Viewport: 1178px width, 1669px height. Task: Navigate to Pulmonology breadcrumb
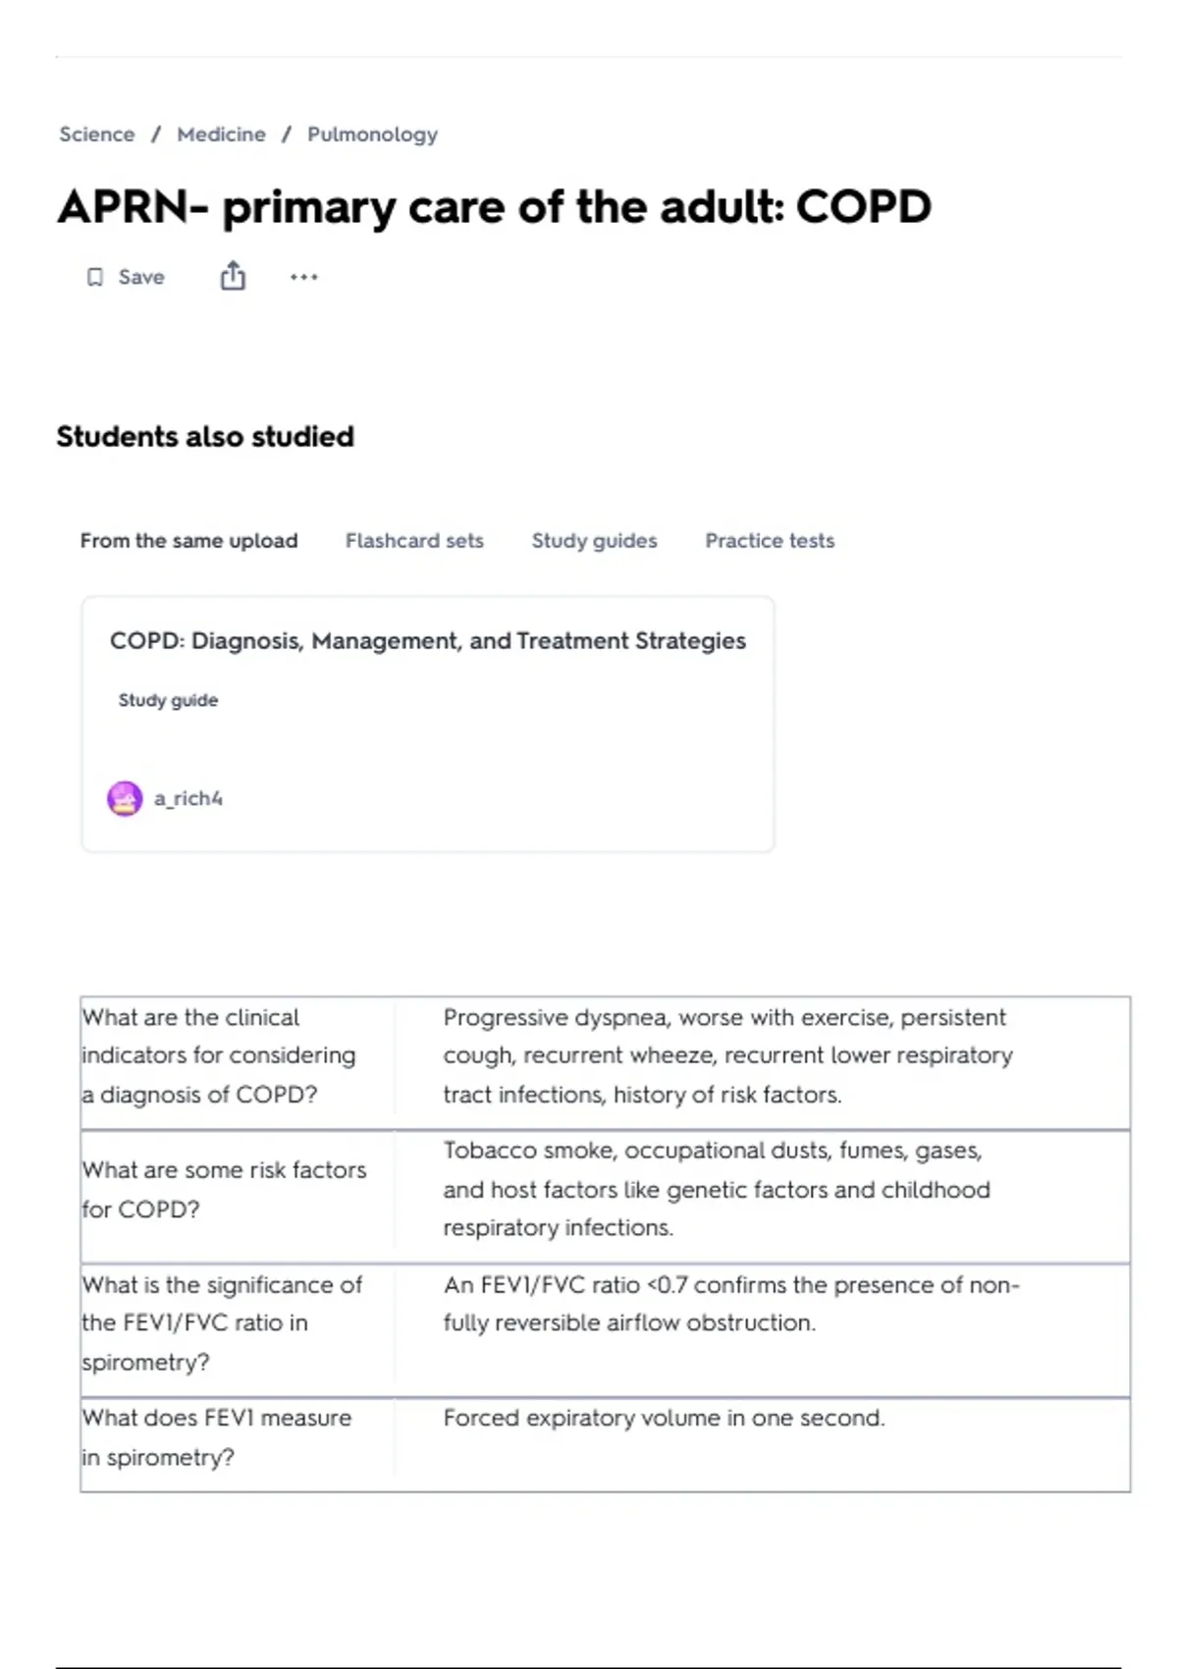tap(372, 135)
